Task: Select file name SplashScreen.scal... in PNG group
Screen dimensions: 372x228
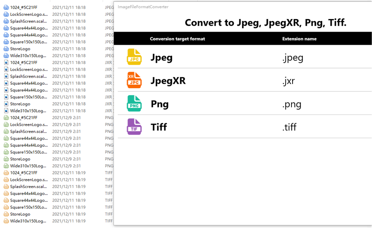Action: pyautogui.click(x=29, y=131)
